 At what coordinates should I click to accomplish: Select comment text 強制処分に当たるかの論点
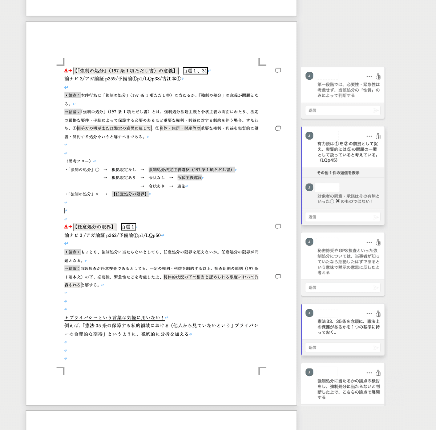click(x=348, y=389)
